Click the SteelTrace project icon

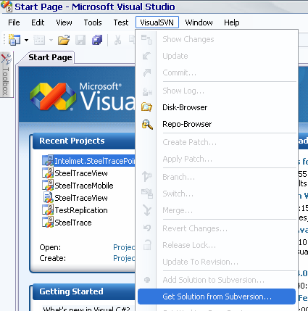pyautogui.click(x=48, y=223)
